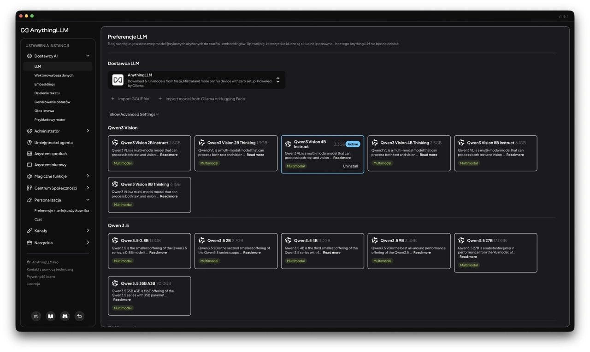The image size is (590, 352).
Task: Open Generowanie obrazów settings
Action: [x=53, y=102]
